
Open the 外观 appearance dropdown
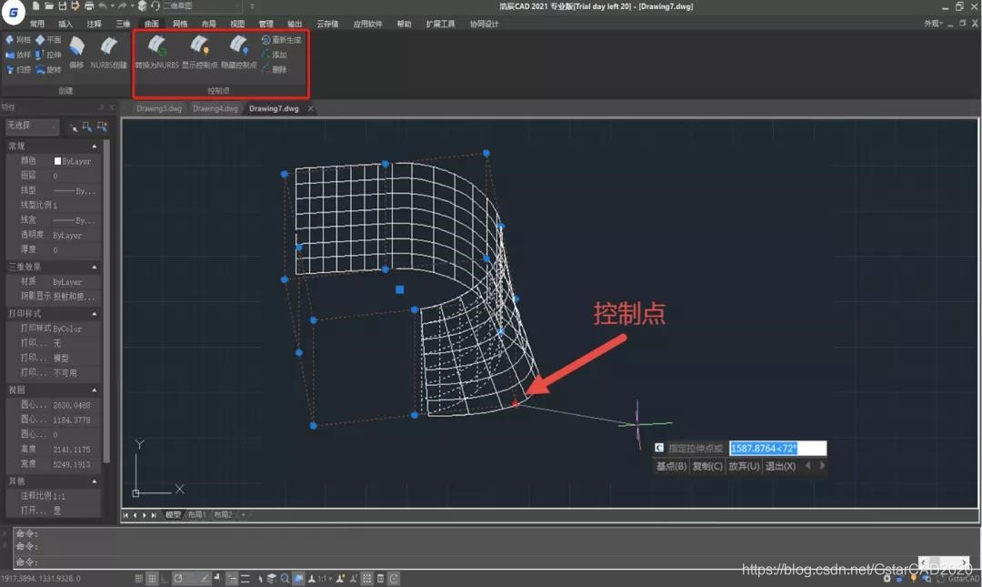(933, 24)
